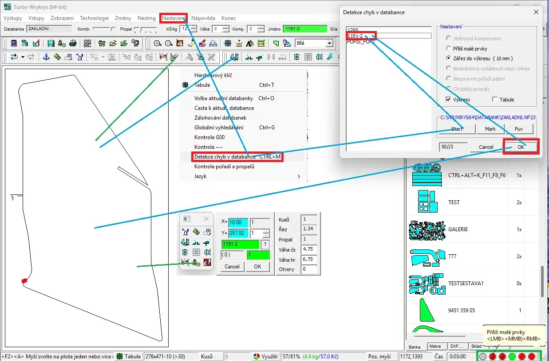Click the zoom out magnifier icon

tap(169, 43)
